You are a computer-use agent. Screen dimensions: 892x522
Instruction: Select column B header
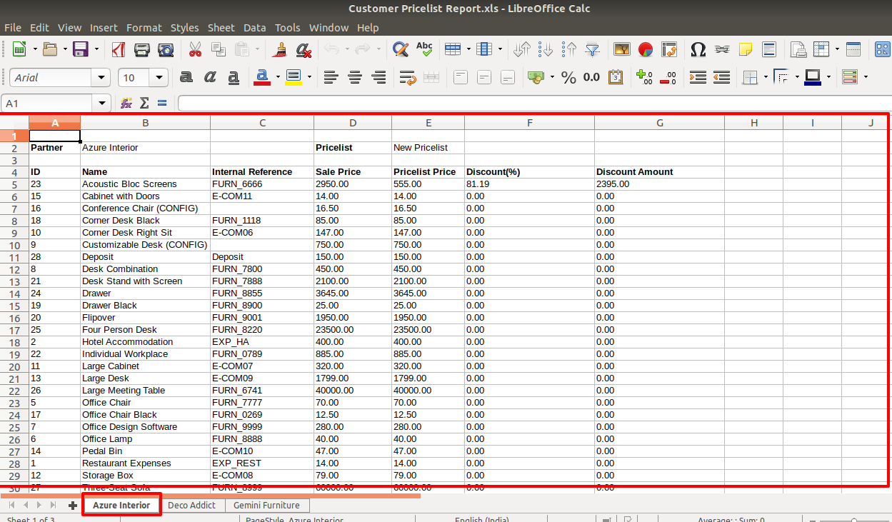[146, 123]
